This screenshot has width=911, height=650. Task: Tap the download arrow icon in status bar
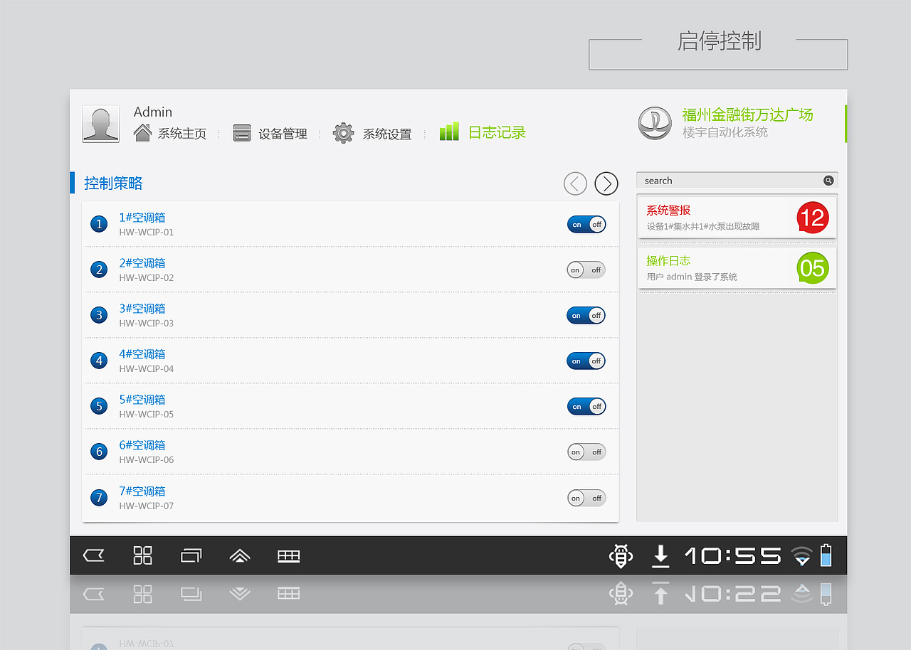[660, 556]
